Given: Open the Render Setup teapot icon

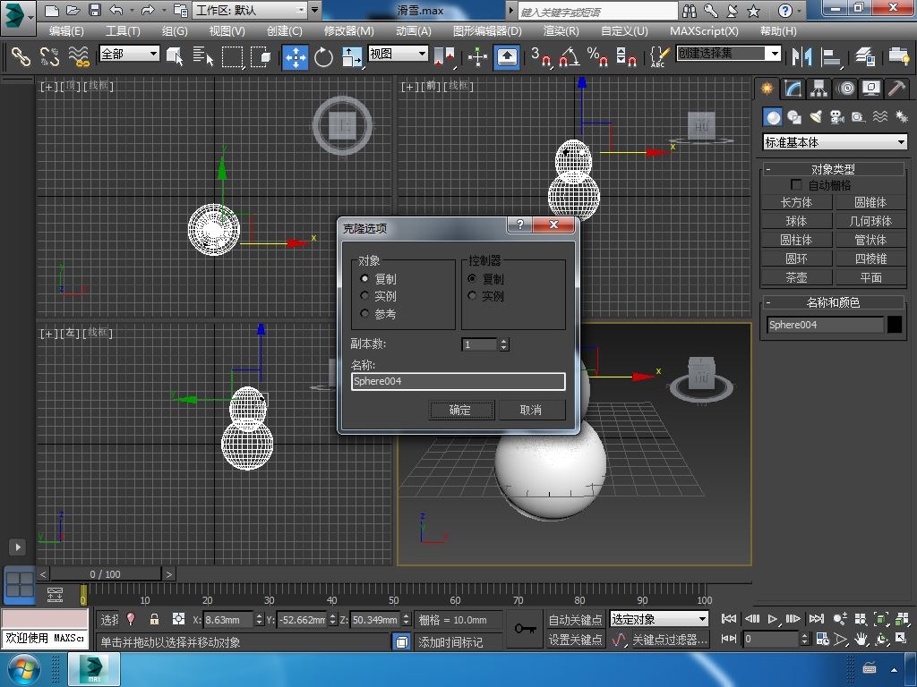Looking at the screenshot, I should 899,56.
